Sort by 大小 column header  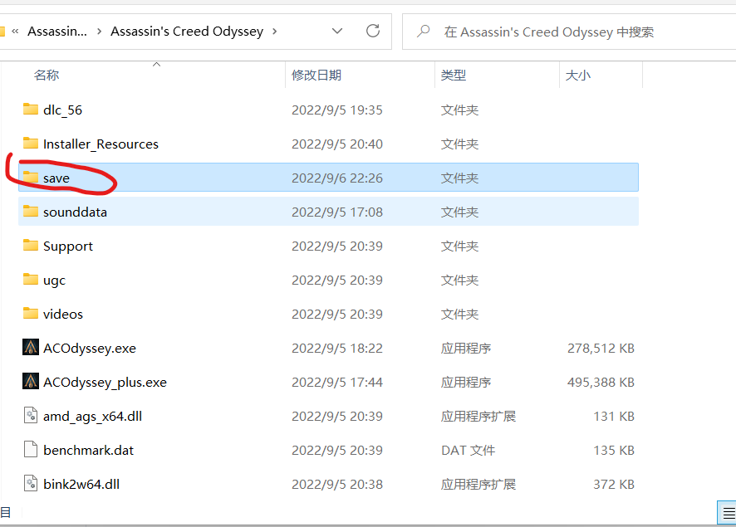pyautogui.click(x=578, y=75)
